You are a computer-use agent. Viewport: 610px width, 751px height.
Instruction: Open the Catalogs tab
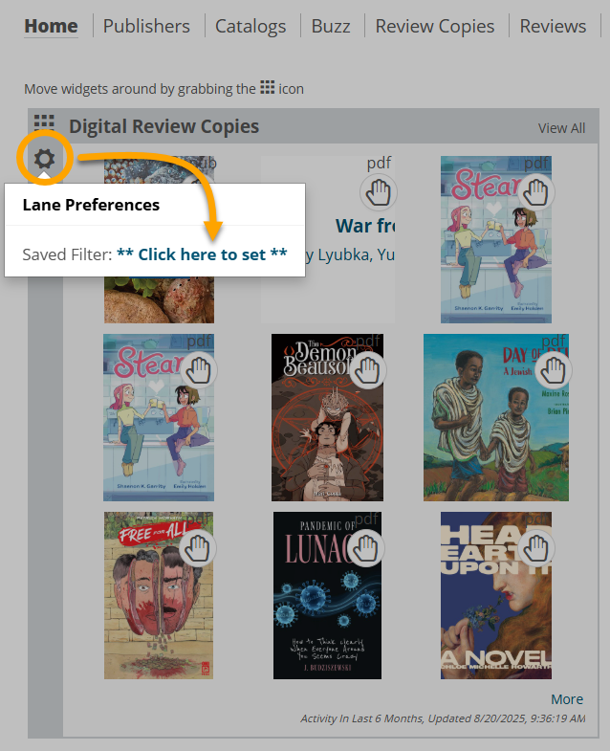point(251,26)
